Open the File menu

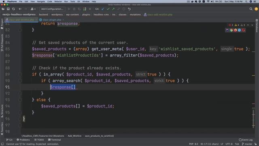pos(21,2)
